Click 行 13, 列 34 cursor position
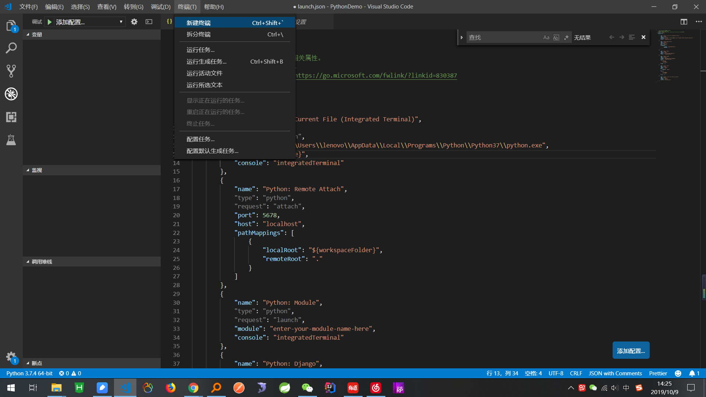This screenshot has height=397, width=706. (502, 373)
